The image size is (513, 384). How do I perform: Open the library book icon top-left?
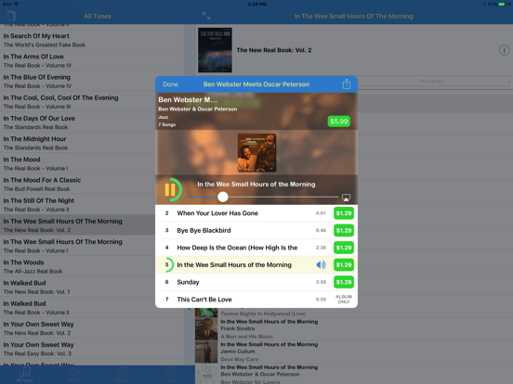pyautogui.click(x=11, y=16)
